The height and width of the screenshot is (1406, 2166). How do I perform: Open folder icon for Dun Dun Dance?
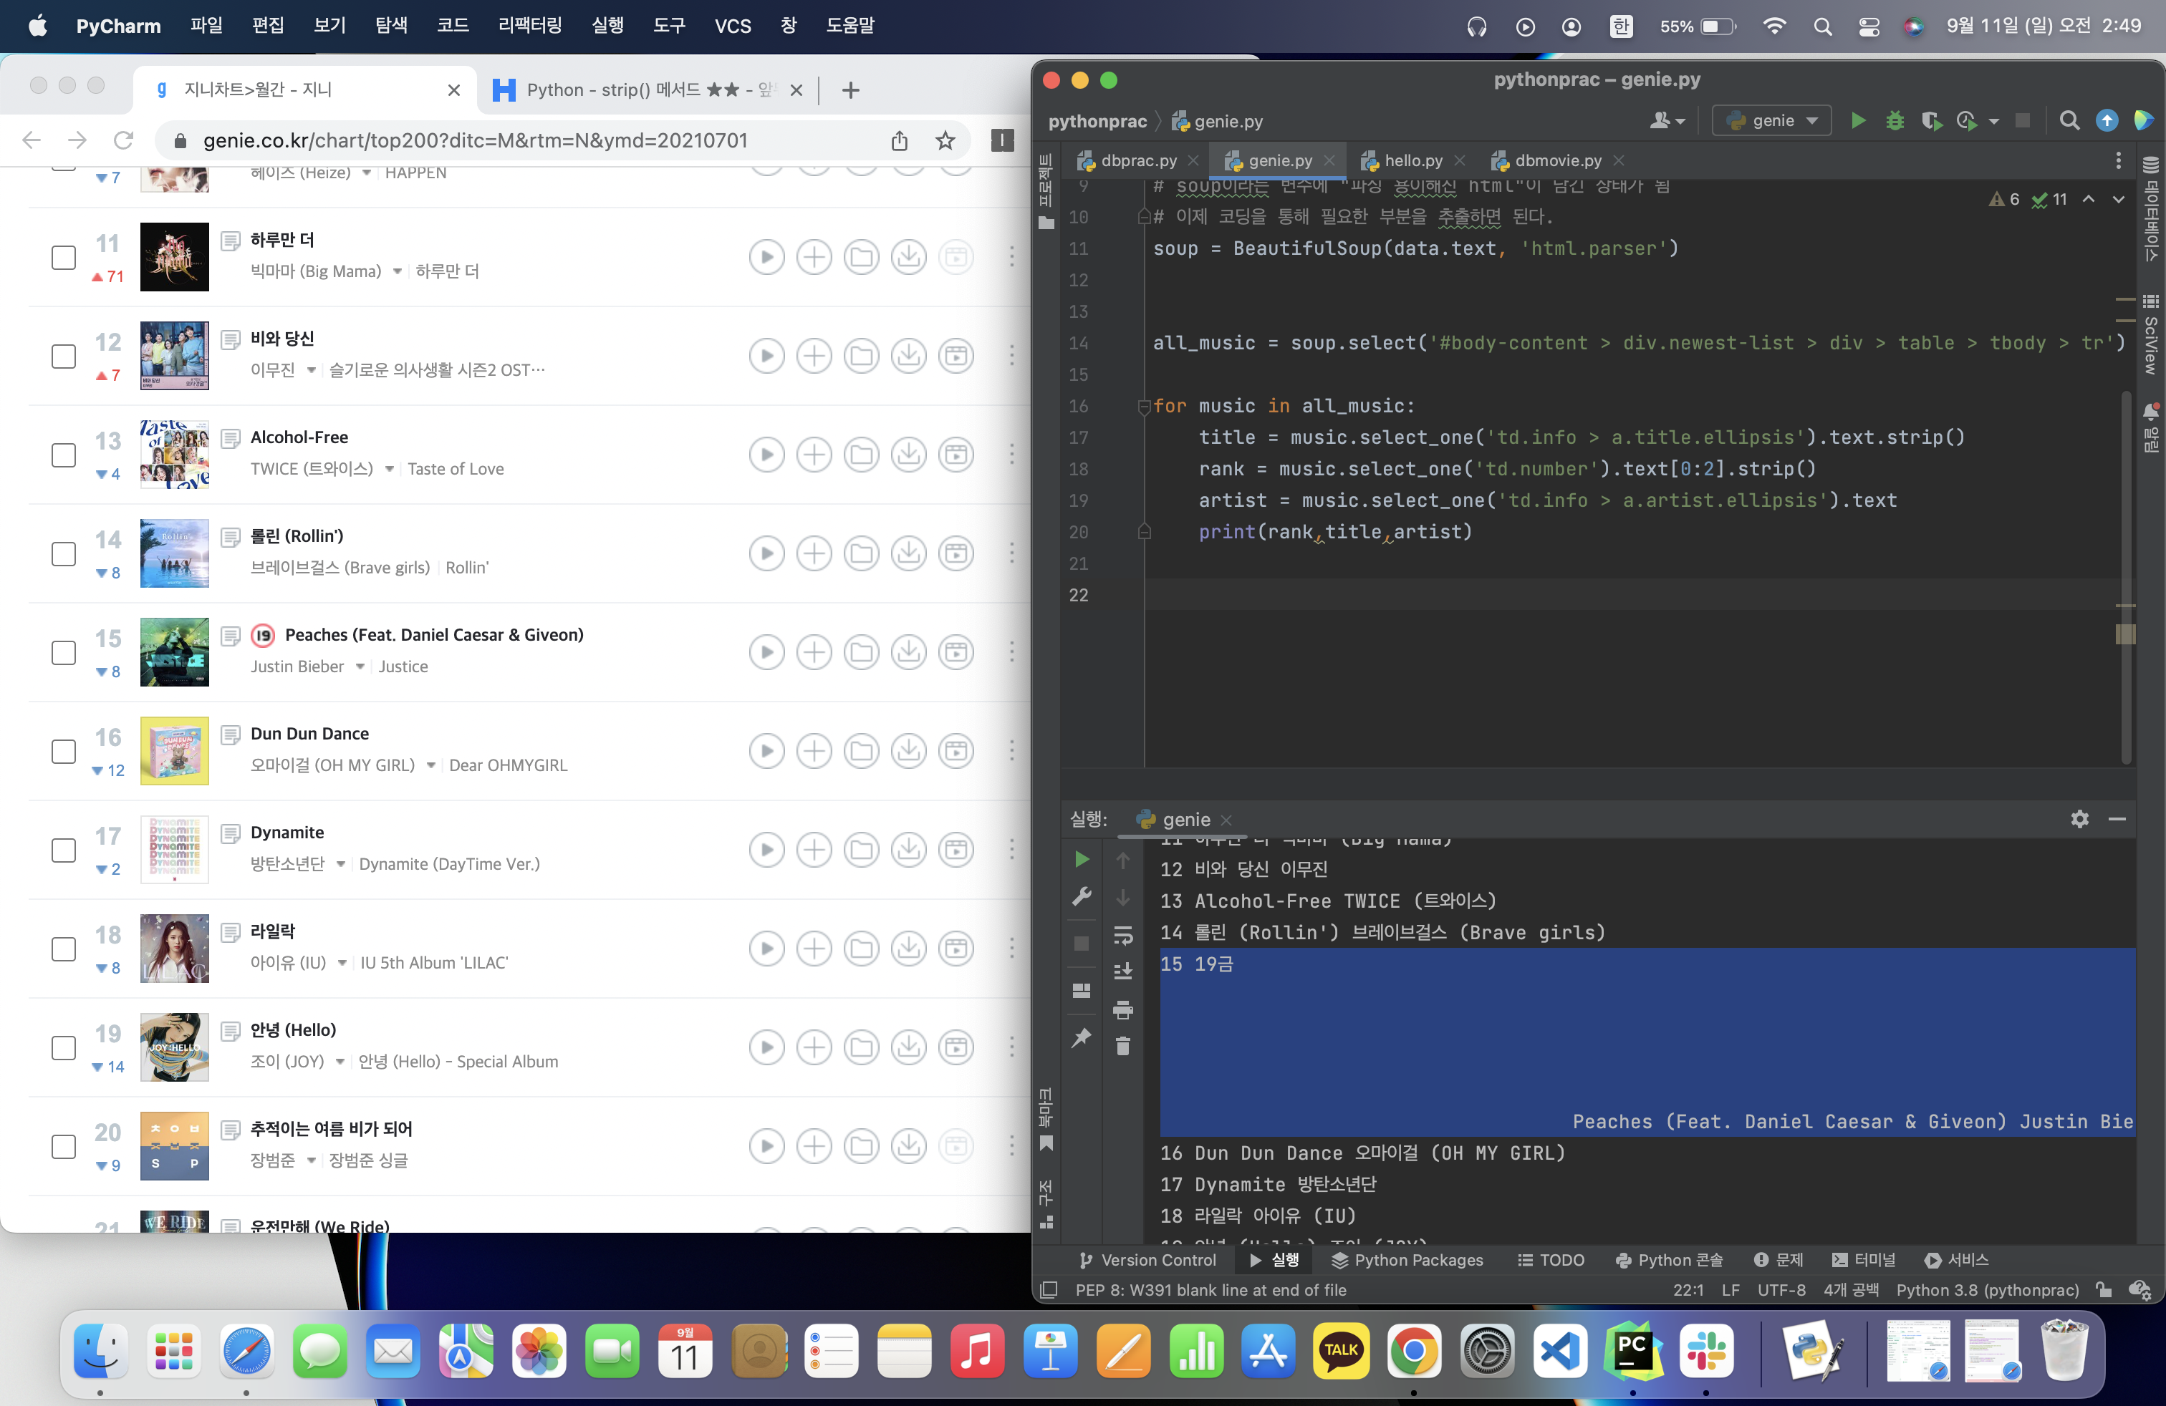(x=862, y=751)
